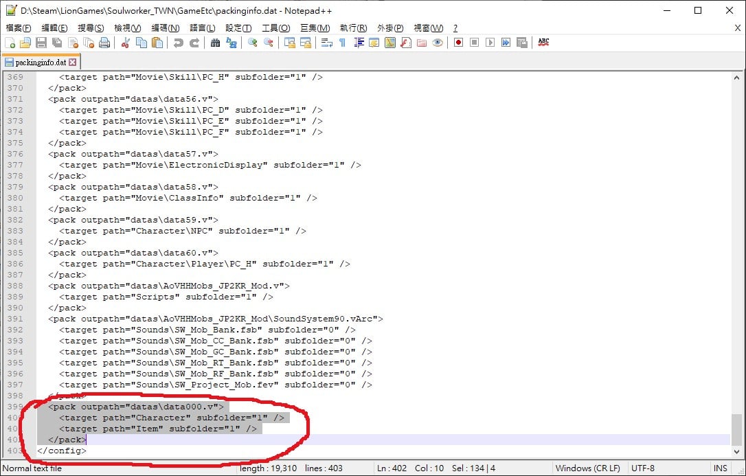
Task: Click the Zoom In magnifier icon
Action: click(x=253, y=43)
